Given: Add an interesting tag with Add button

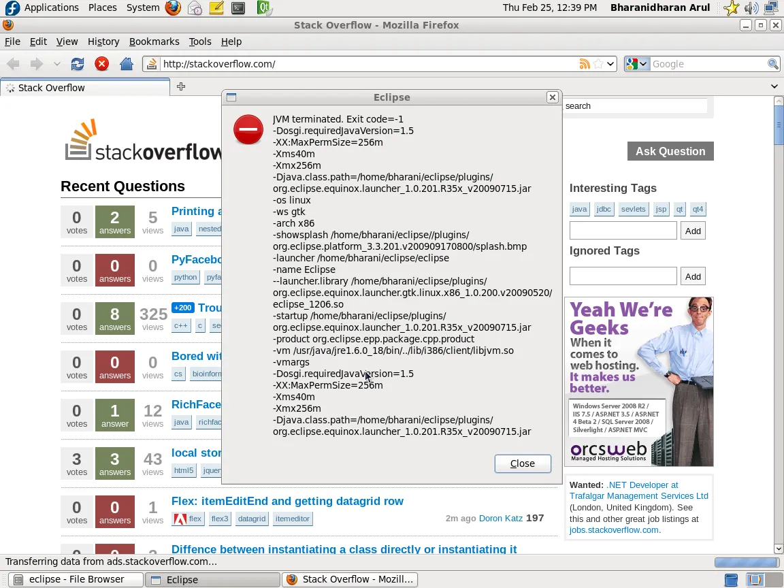Looking at the screenshot, I should pos(693,231).
